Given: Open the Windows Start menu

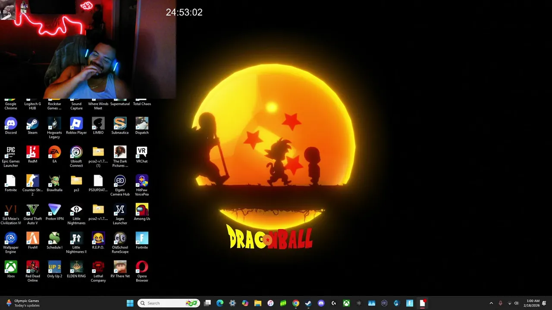Looking at the screenshot, I should [x=130, y=303].
